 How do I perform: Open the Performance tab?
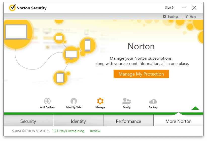pyautogui.click(x=128, y=120)
